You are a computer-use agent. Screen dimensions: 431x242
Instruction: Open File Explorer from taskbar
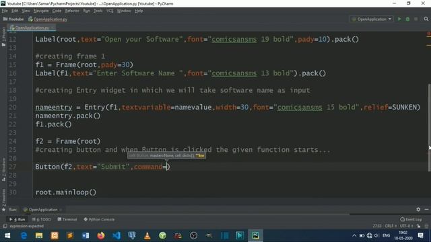click(x=39, y=235)
